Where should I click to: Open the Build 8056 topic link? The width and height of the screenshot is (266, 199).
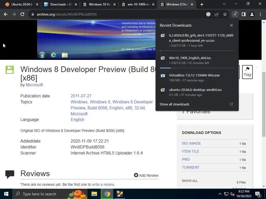pyautogui.click(x=97, y=108)
